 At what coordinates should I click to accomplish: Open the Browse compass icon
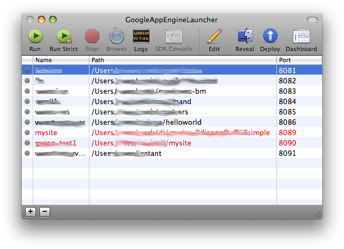pyautogui.click(x=116, y=37)
